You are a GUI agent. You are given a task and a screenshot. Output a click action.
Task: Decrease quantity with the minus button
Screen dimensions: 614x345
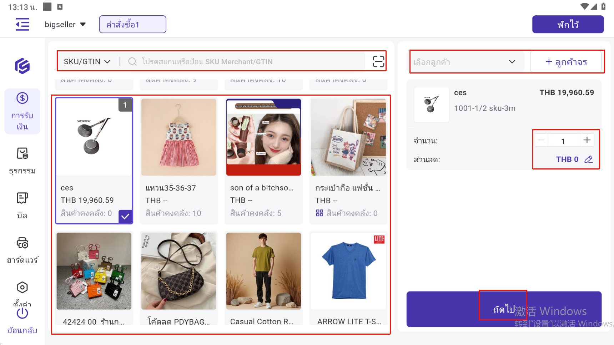click(541, 140)
